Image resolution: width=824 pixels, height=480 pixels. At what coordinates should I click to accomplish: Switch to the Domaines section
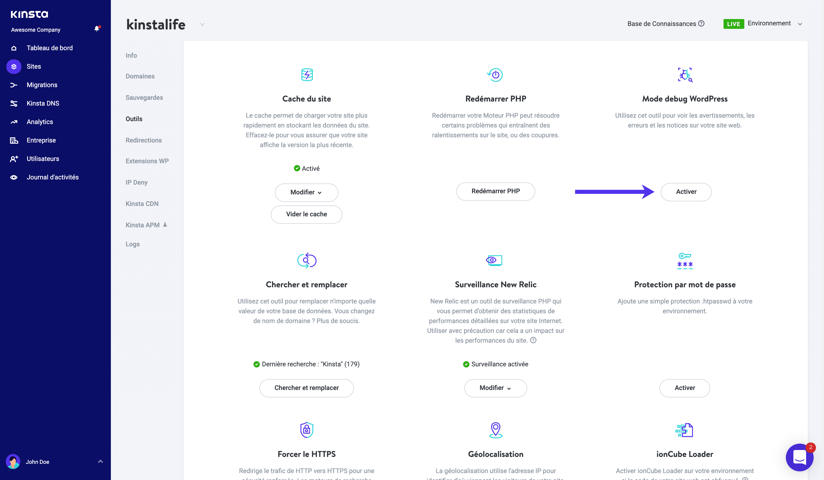140,76
